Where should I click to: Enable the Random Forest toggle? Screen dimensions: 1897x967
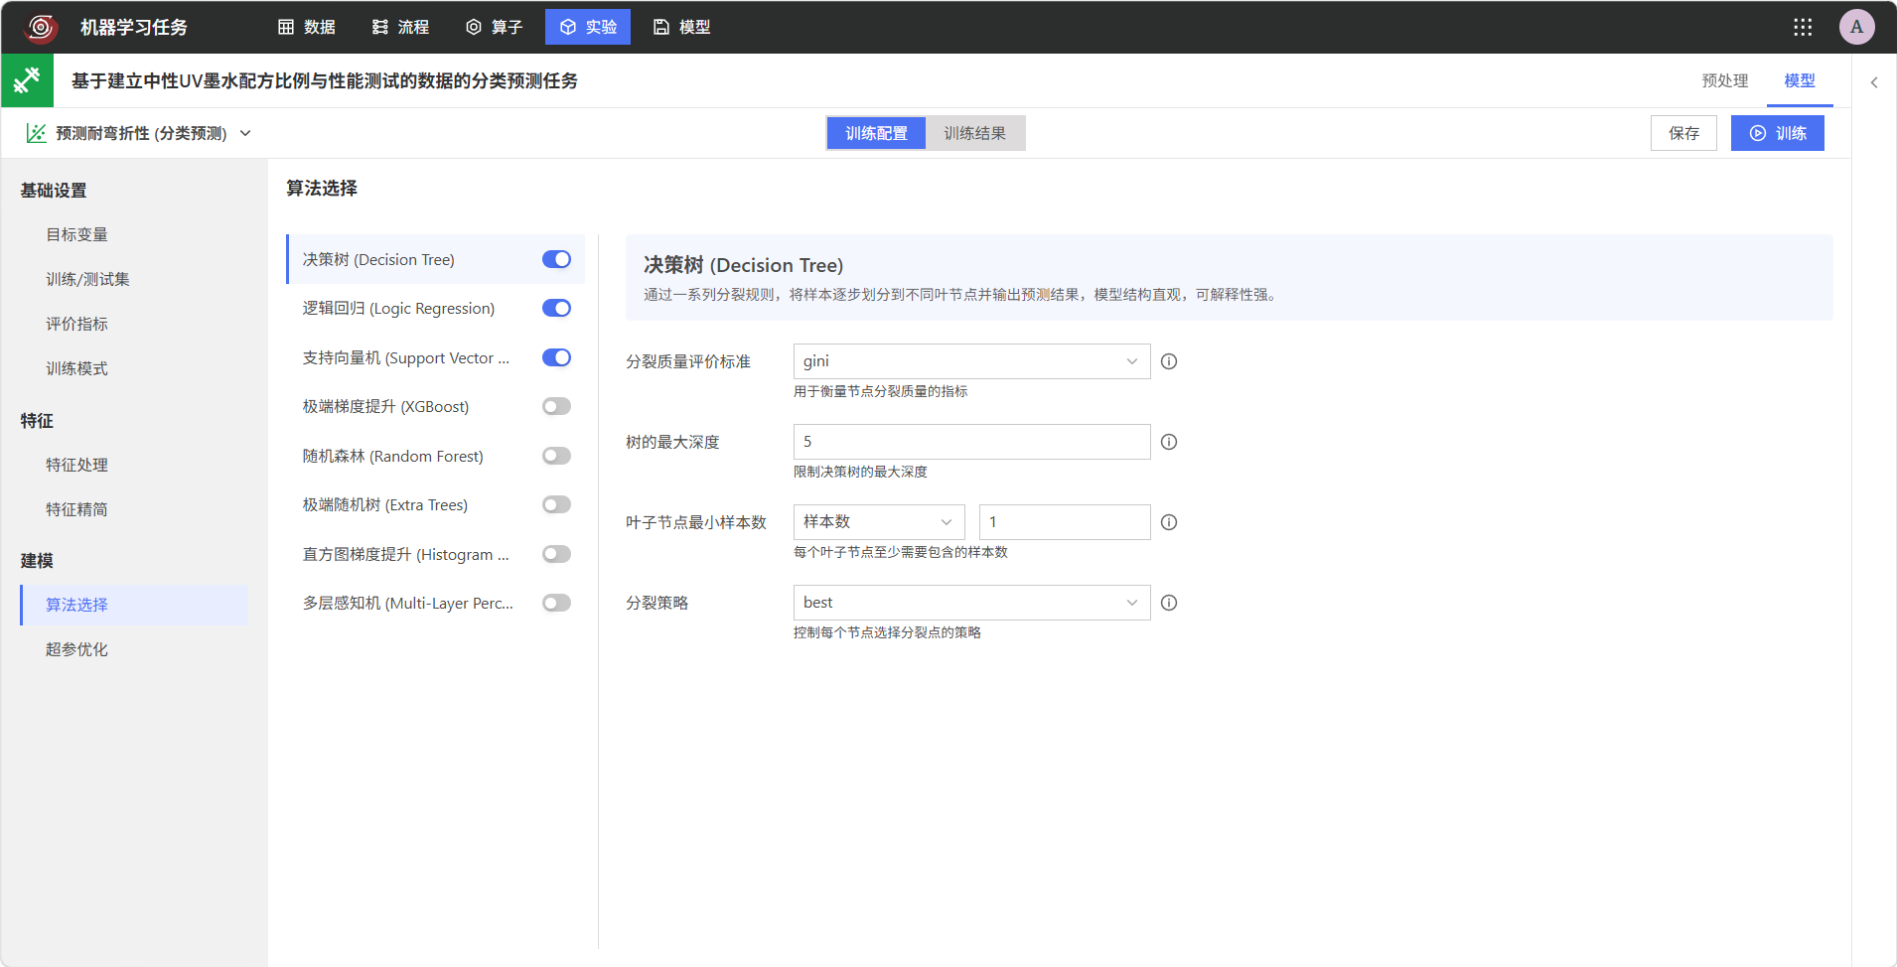(x=556, y=456)
